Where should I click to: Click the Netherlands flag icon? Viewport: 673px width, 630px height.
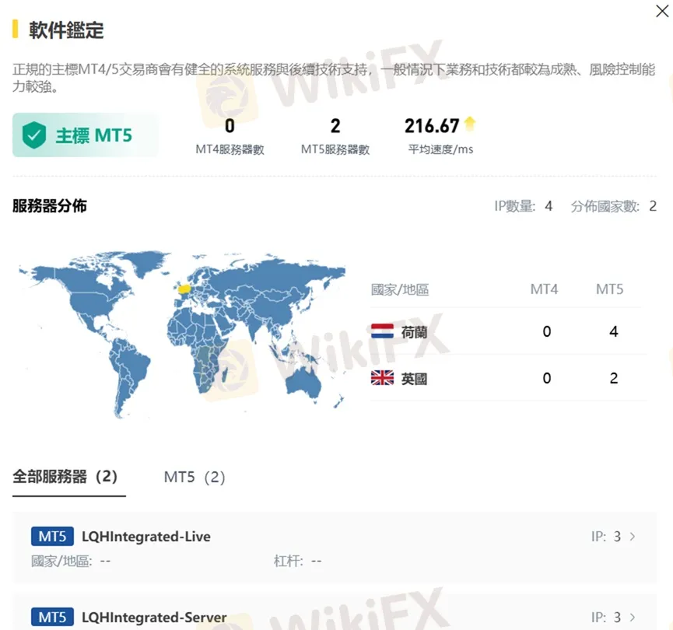381,330
